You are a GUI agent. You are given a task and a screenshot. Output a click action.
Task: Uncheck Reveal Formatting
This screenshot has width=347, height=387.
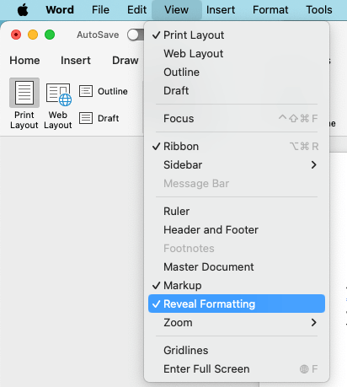point(237,304)
